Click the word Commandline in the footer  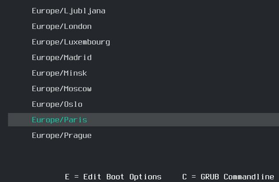(x=249, y=177)
